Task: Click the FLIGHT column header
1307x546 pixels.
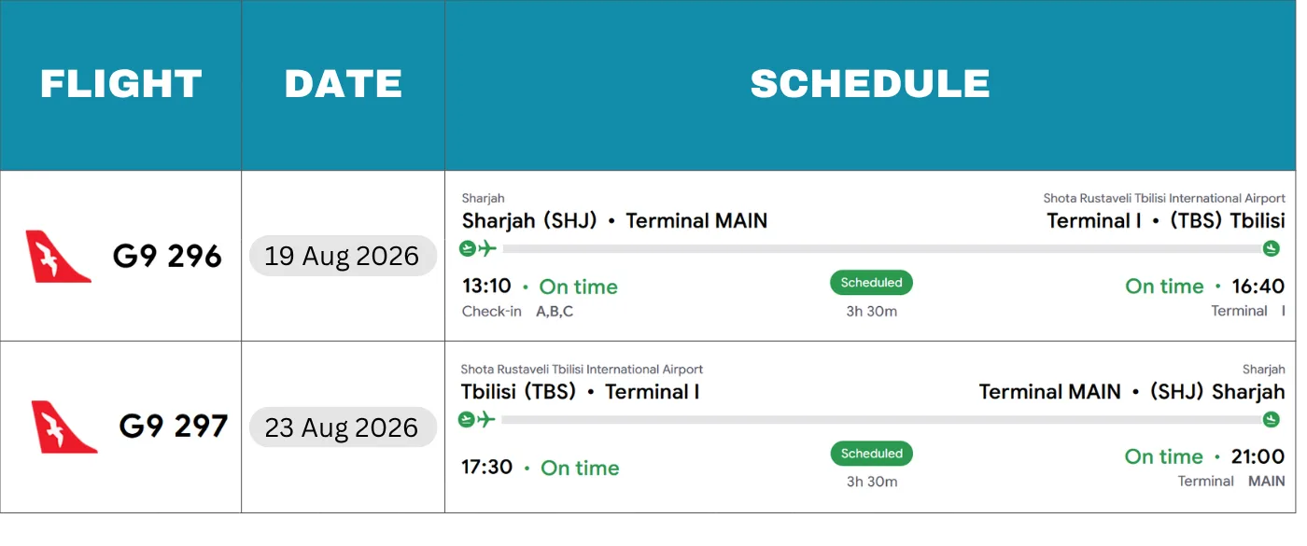Action: click(121, 85)
